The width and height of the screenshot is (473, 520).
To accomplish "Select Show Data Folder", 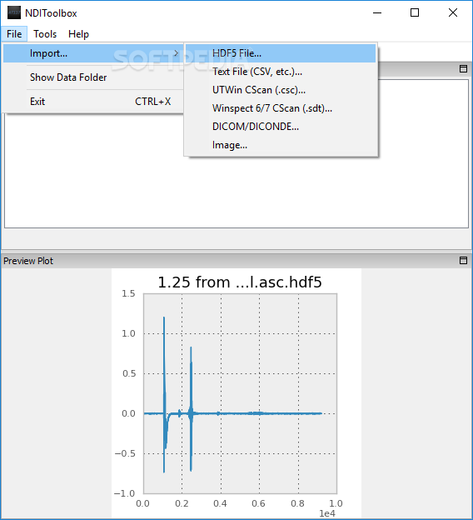I will coord(93,77).
